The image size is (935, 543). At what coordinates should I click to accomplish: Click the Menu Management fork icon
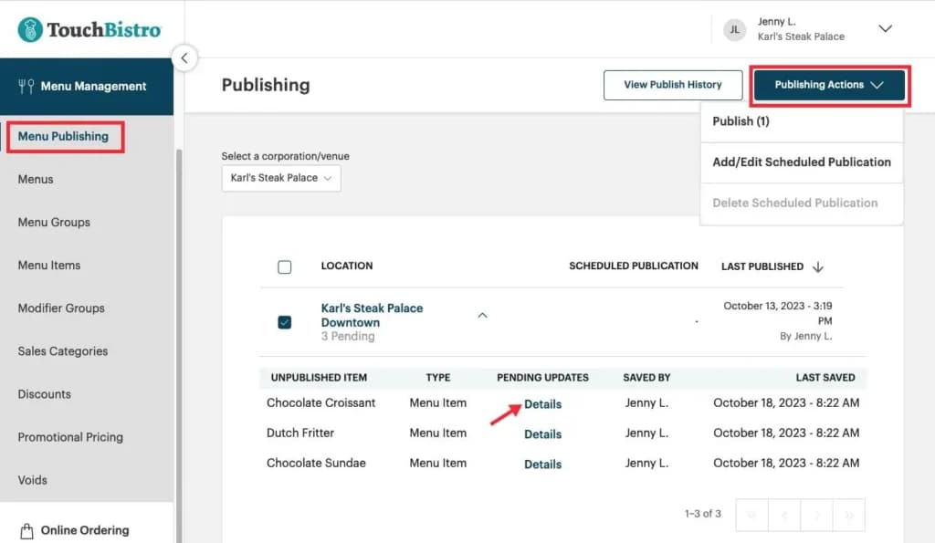click(x=26, y=87)
